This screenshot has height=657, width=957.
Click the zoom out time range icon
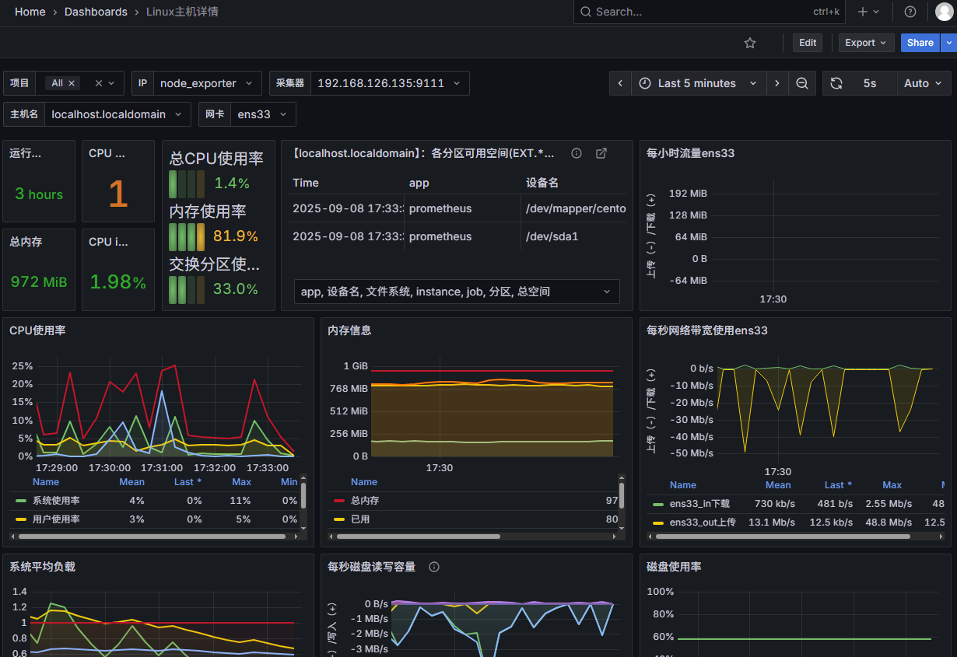click(x=802, y=83)
